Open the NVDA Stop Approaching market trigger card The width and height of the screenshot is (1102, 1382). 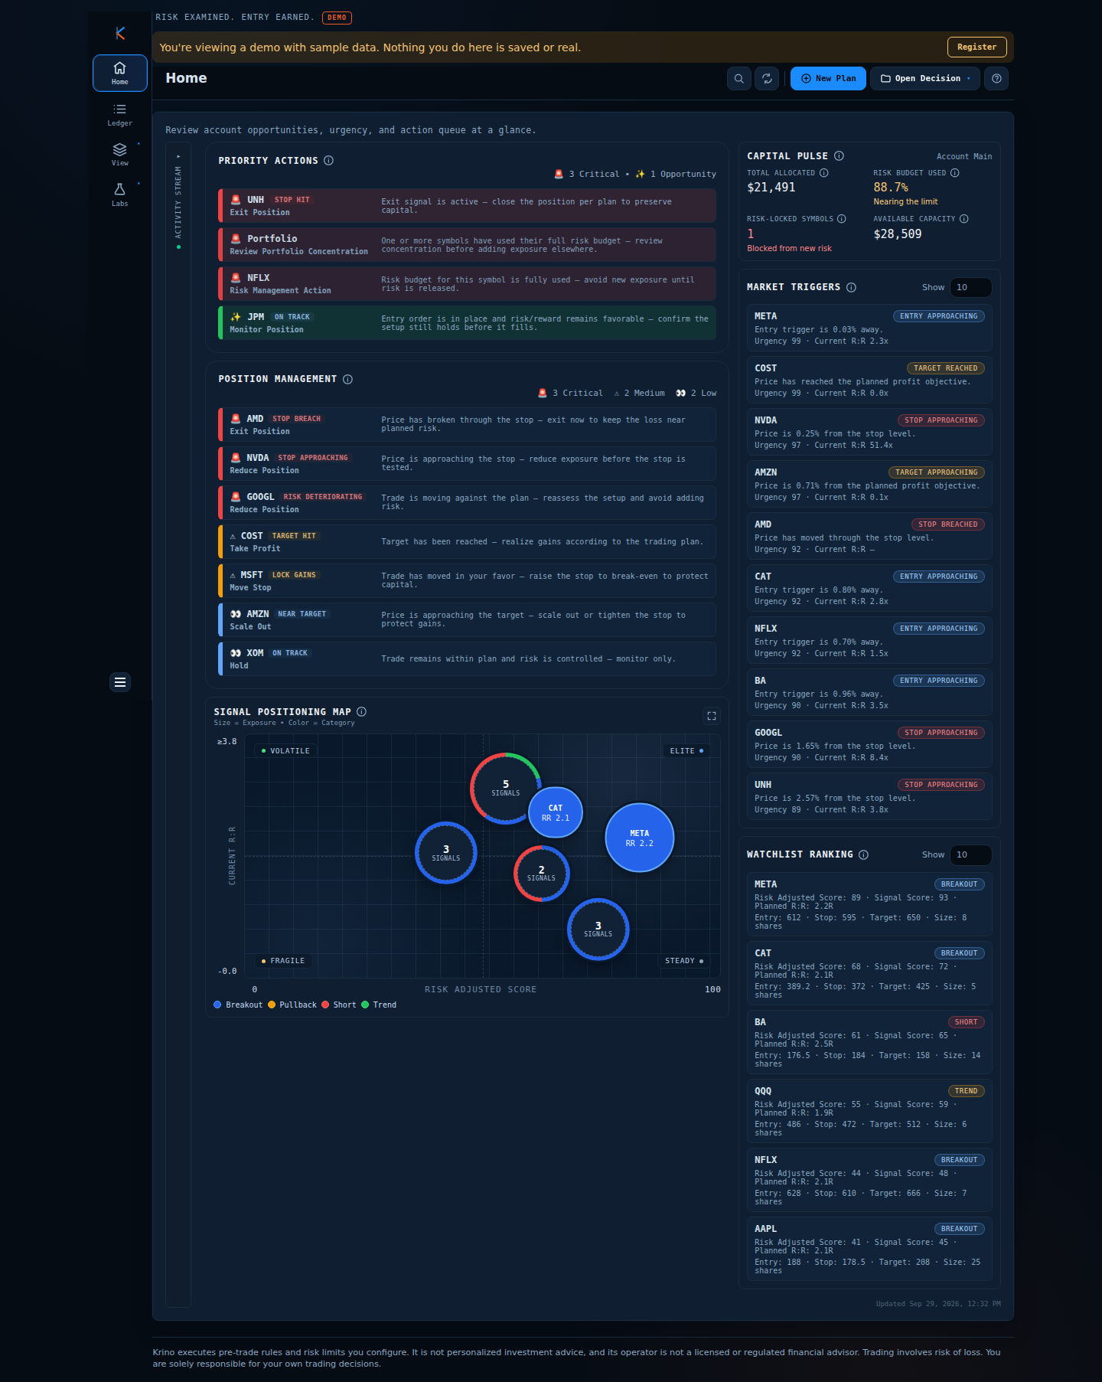tap(869, 432)
